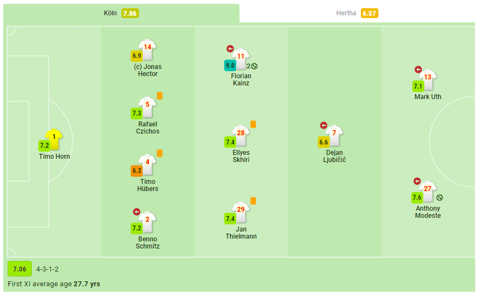Click the yellow card on Rafael Czichos
This screenshot has width=479, height=295.
click(x=160, y=96)
